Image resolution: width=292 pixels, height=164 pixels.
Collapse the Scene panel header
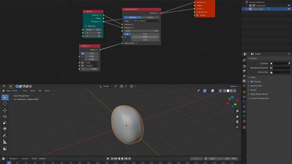point(253,58)
